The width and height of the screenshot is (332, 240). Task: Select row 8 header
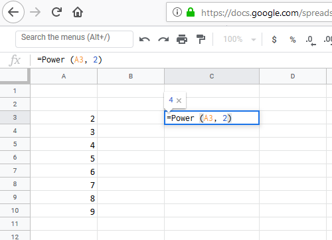pyautogui.click(x=15, y=184)
